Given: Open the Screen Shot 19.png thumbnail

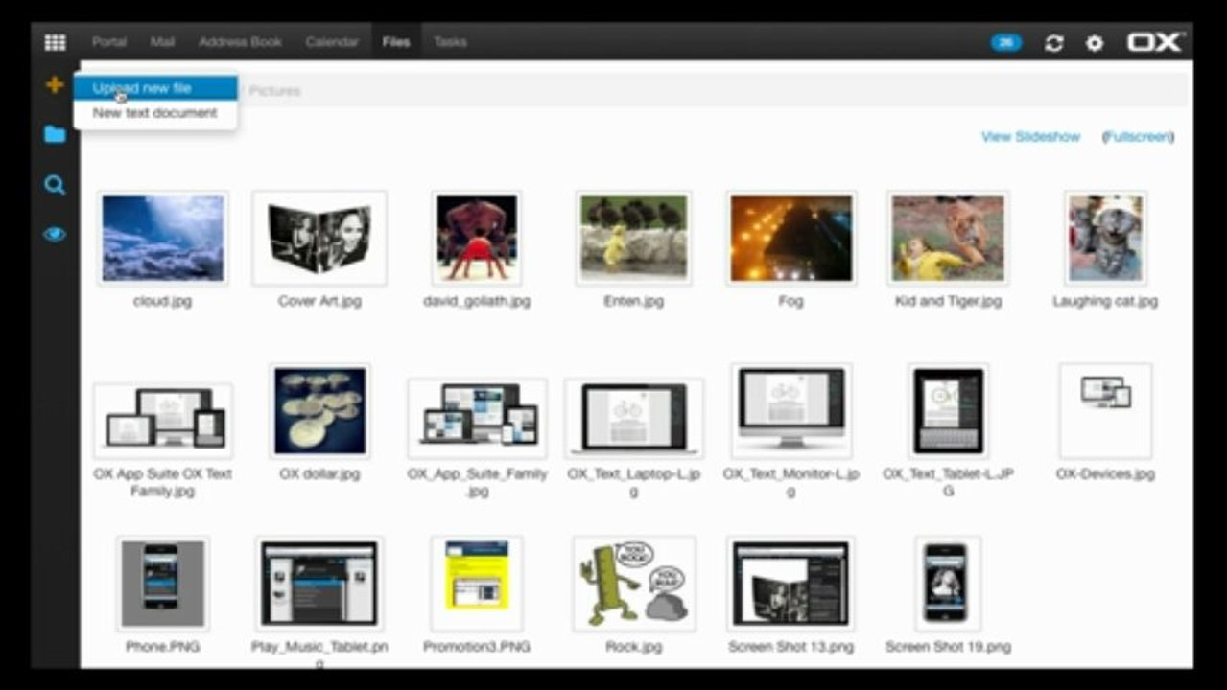Looking at the screenshot, I should click(x=948, y=584).
